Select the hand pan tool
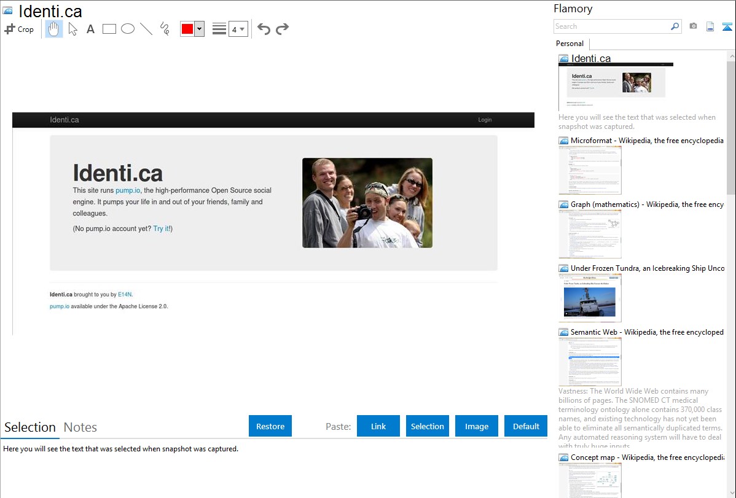The image size is (736, 498). coord(53,29)
